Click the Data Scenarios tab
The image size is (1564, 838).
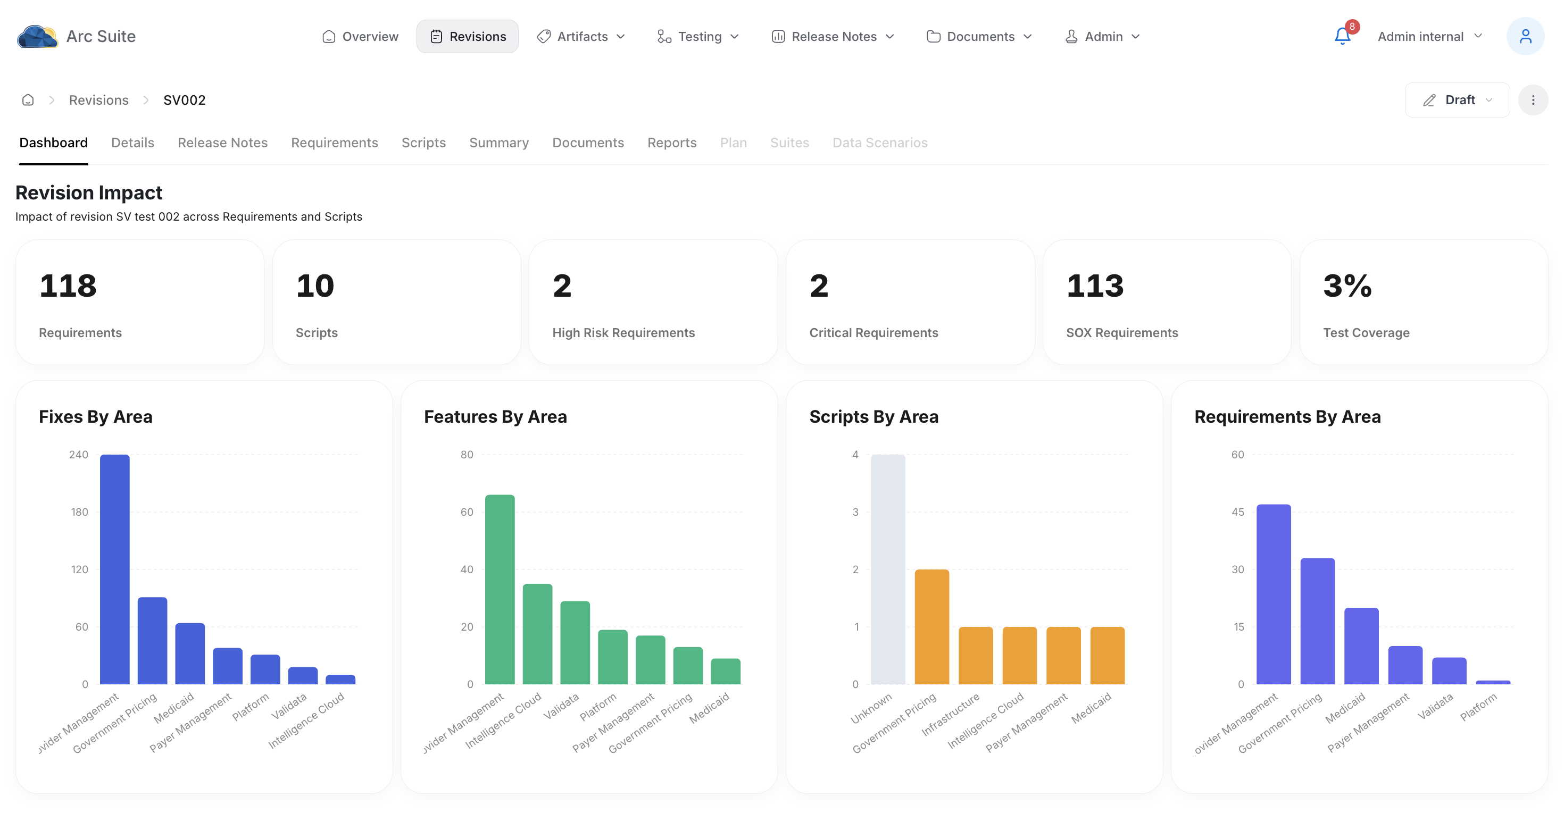tap(880, 143)
